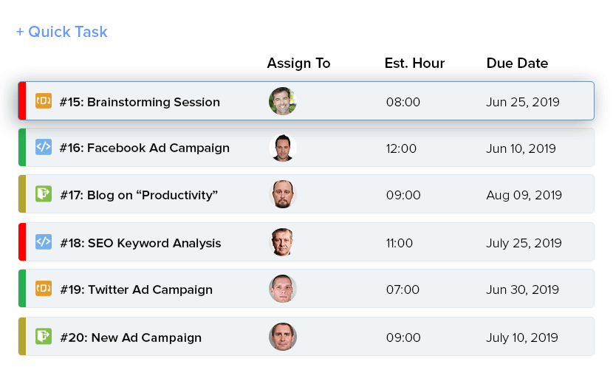Sort by the Est. Hour column header

pos(414,63)
